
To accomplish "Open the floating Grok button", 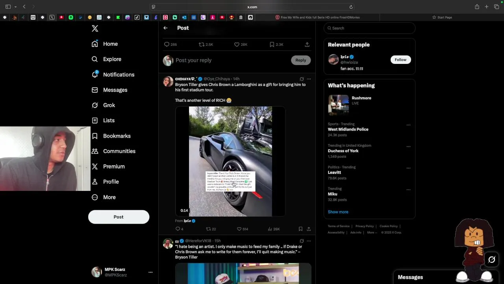I will (492, 260).
